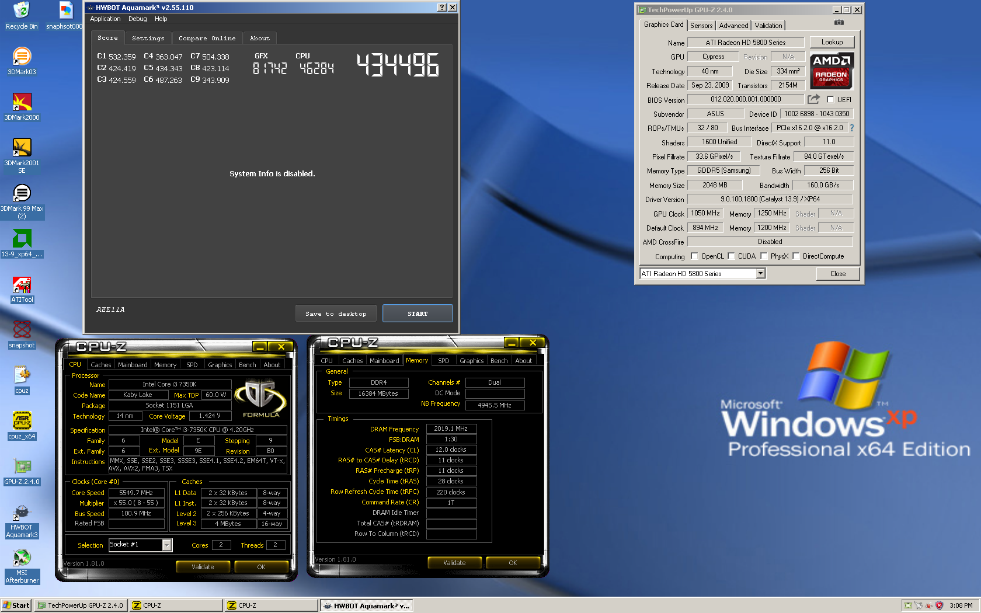This screenshot has width=981, height=613.
Task: Click the BIOS export share icon in GPU-Z
Action: (814, 99)
